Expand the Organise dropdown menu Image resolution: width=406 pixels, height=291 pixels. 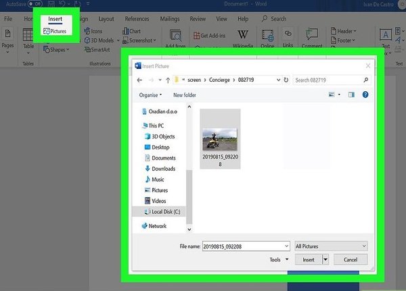(x=152, y=95)
